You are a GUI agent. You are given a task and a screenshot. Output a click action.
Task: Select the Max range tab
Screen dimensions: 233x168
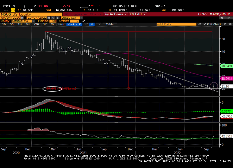click(61, 24)
